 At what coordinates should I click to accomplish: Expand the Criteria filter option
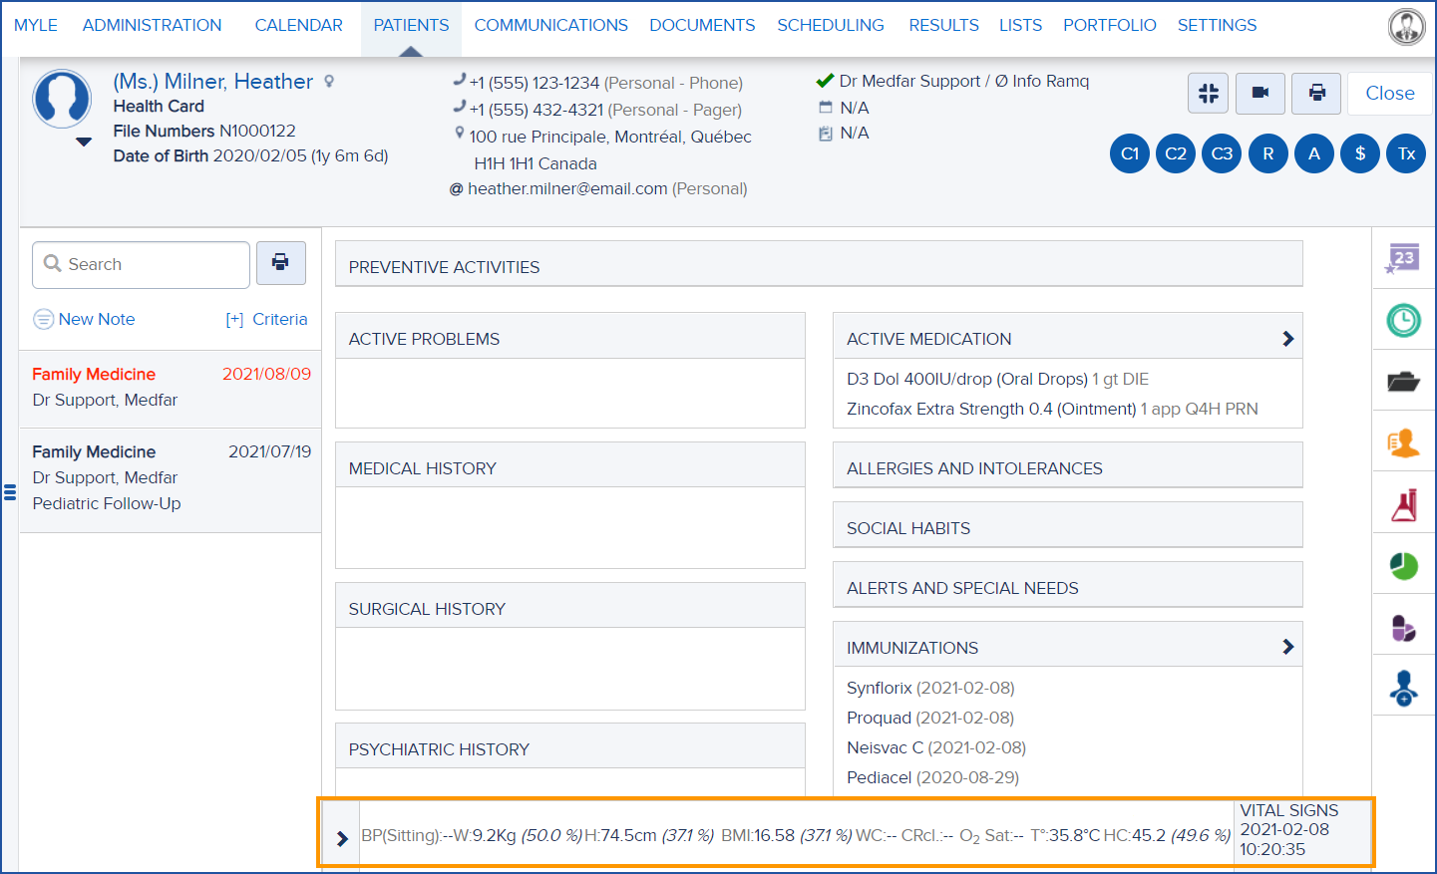pos(266,319)
